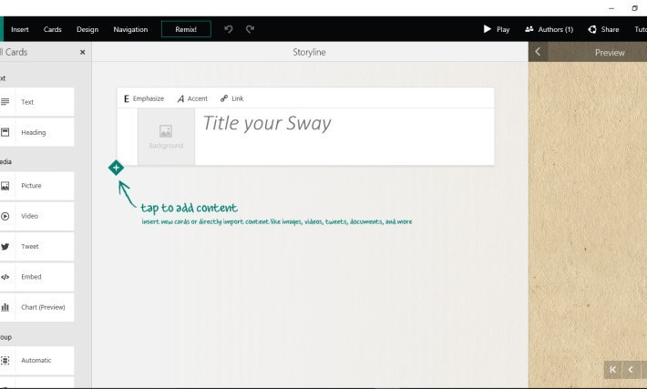The height and width of the screenshot is (389, 647).
Task: Click the green plus add content button
Action: click(x=116, y=168)
